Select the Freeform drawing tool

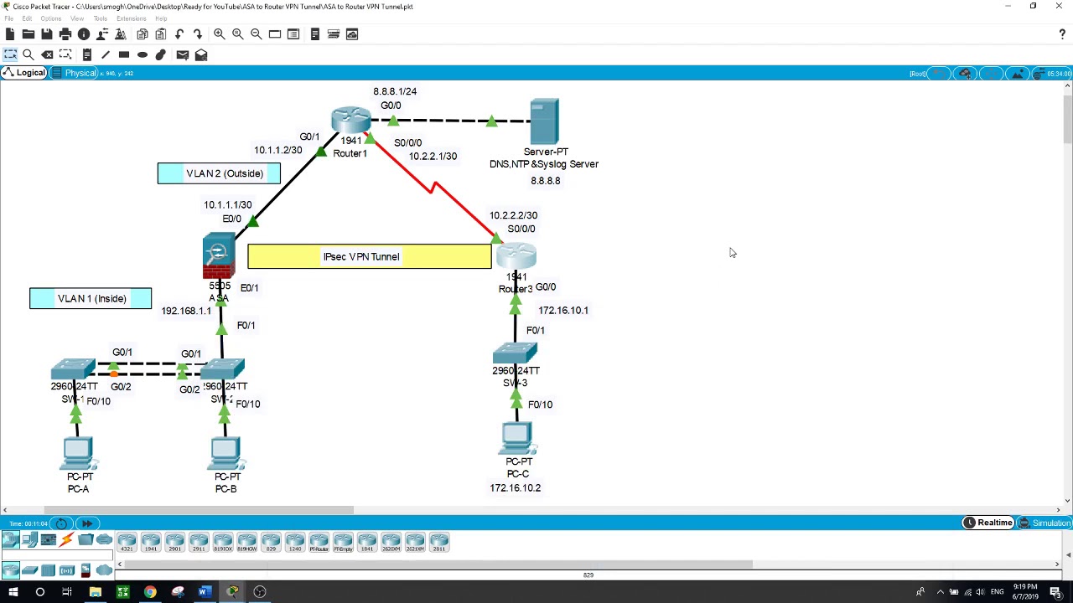click(160, 54)
